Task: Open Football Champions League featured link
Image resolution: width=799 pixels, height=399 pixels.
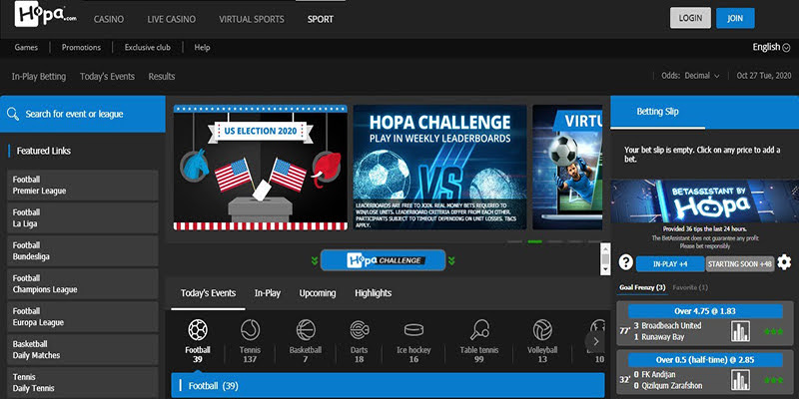Action: pos(83,284)
